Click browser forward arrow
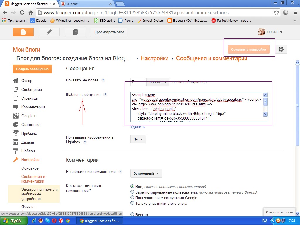Viewport: 300px width, 225px height. coord(13,13)
